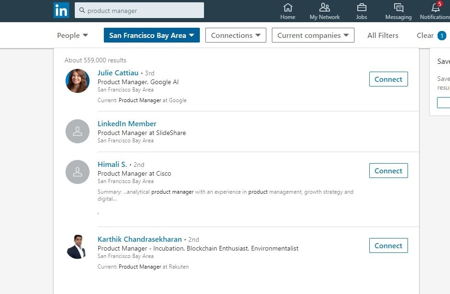Open the Current companies dropdown

click(x=313, y=35)
